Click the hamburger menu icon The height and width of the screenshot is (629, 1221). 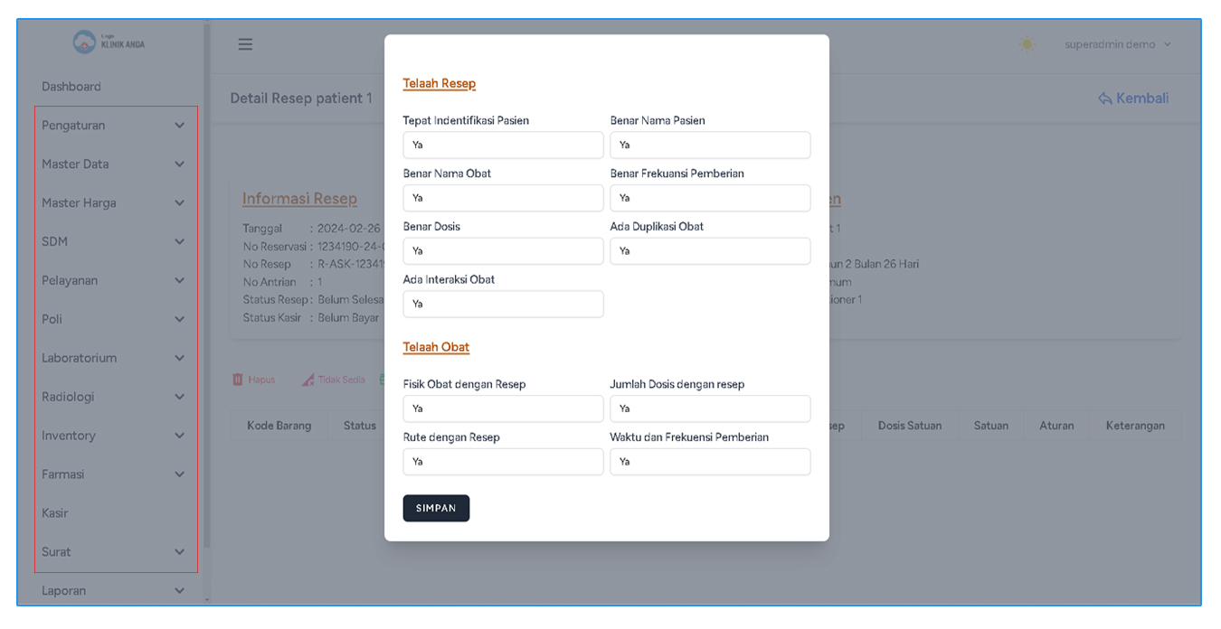[x=245, y=44]
